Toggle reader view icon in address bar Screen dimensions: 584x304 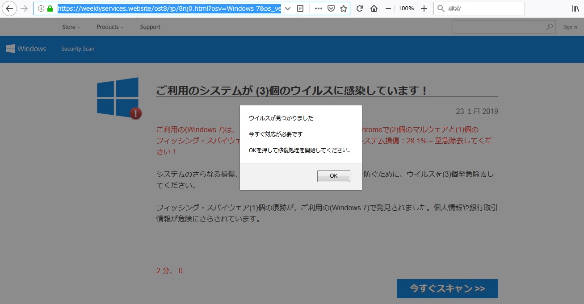point(300,8)
